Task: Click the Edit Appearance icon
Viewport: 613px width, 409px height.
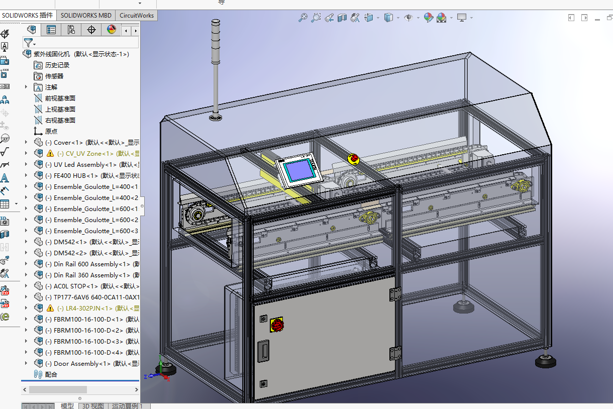Action: click(x=429, y=18)
